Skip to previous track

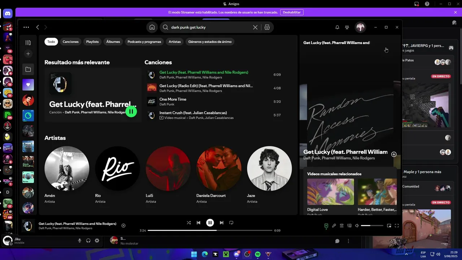point(199,223)
